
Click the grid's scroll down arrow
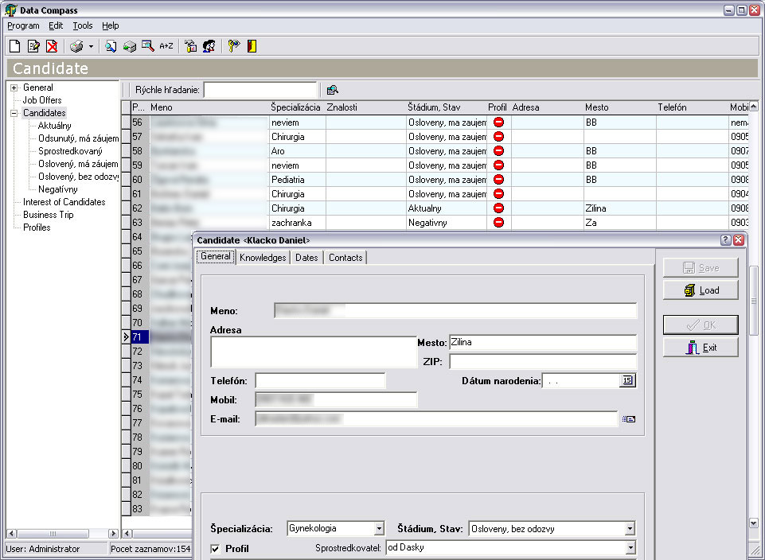pyautogui.click(x=754, y=523)
